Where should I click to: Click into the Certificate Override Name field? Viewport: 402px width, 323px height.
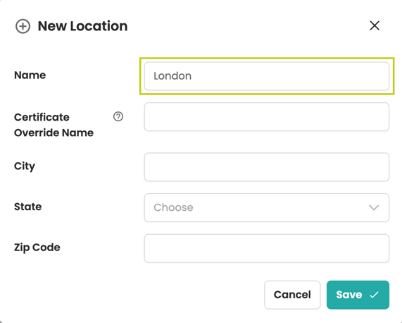click(267, 117)
